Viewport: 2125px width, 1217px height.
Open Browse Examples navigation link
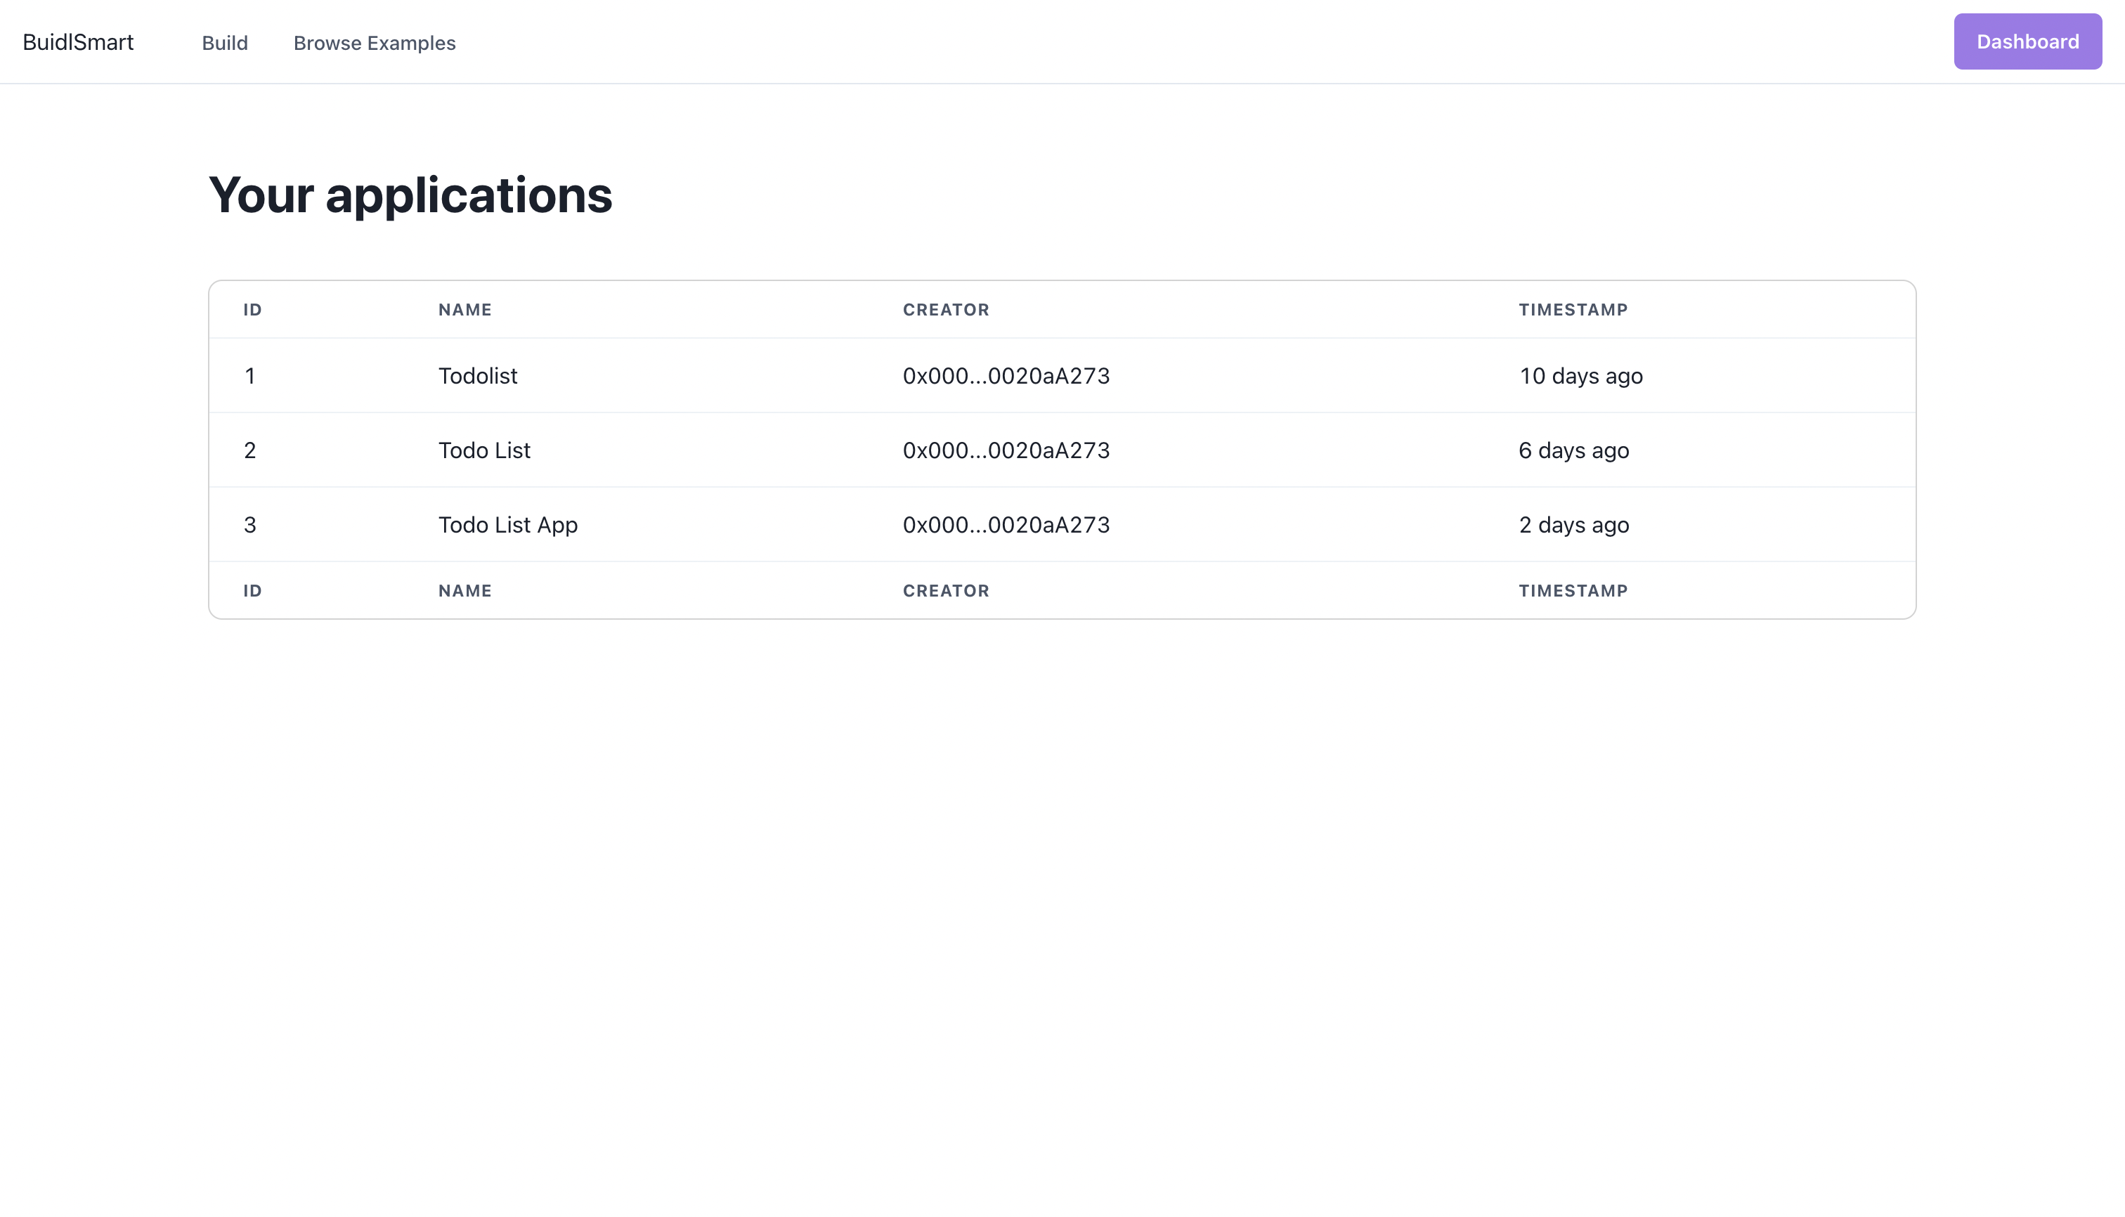[x=374, y=43]
